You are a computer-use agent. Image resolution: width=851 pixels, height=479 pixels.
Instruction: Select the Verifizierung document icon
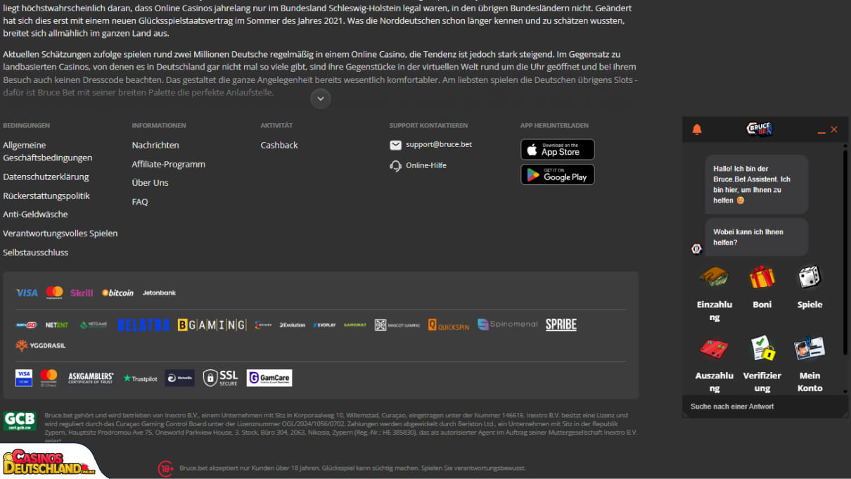tap(762, 348)
